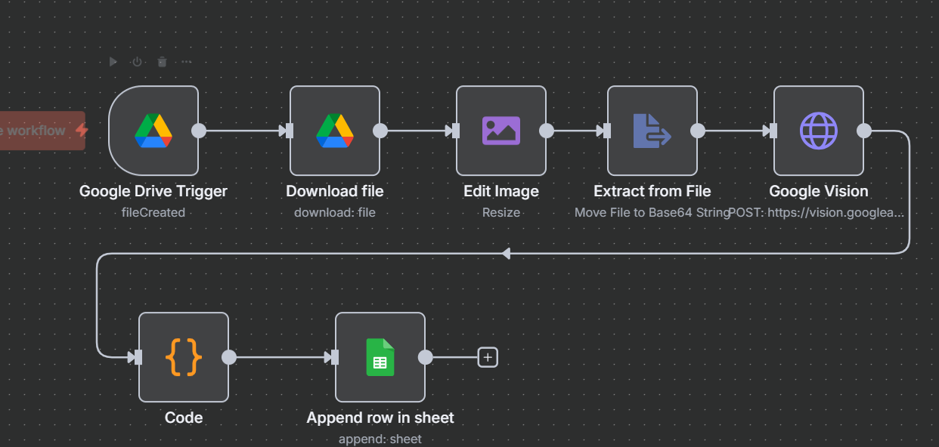Click the Code node input connector
This screenshot has height=447, width=939.
(x=138, y=357)
